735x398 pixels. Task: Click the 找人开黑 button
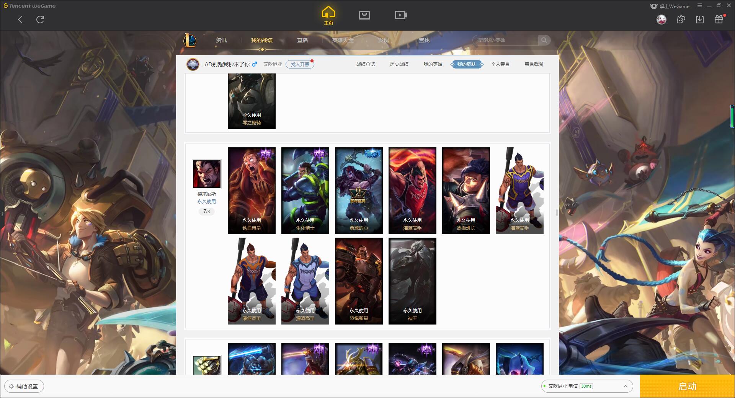click(x=300, y=64)
